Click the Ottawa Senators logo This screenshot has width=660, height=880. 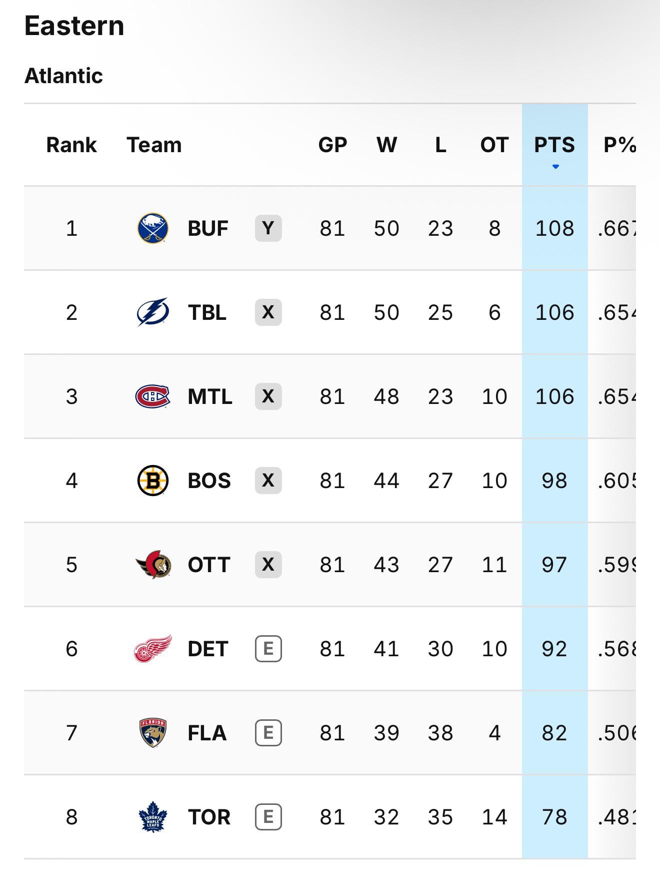153,565
